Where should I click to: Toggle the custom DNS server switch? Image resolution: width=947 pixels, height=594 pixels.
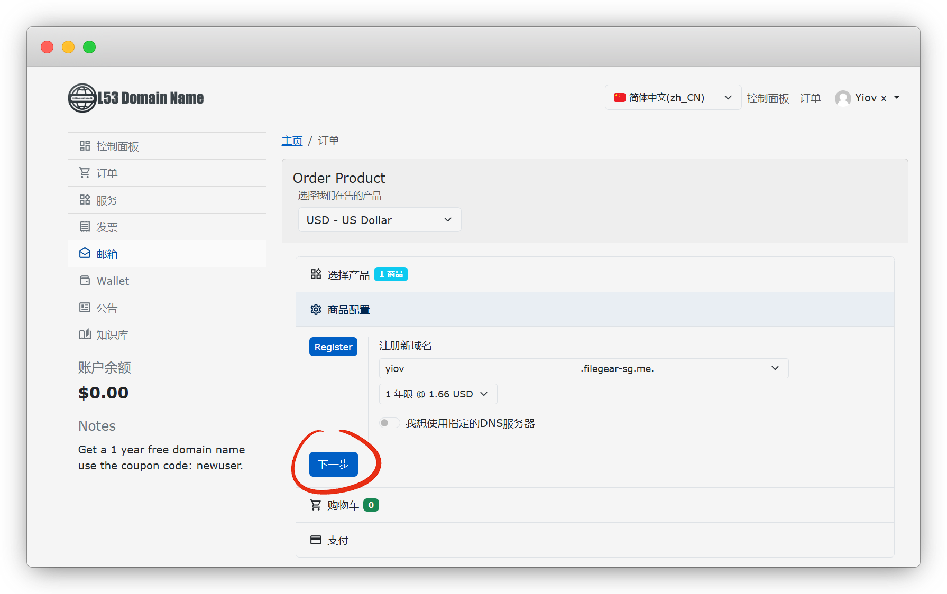pos(389,423)
